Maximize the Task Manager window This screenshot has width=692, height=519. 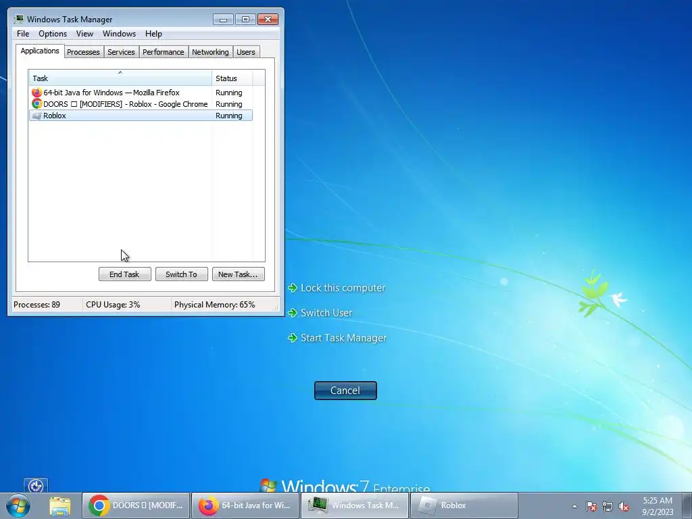245,20
